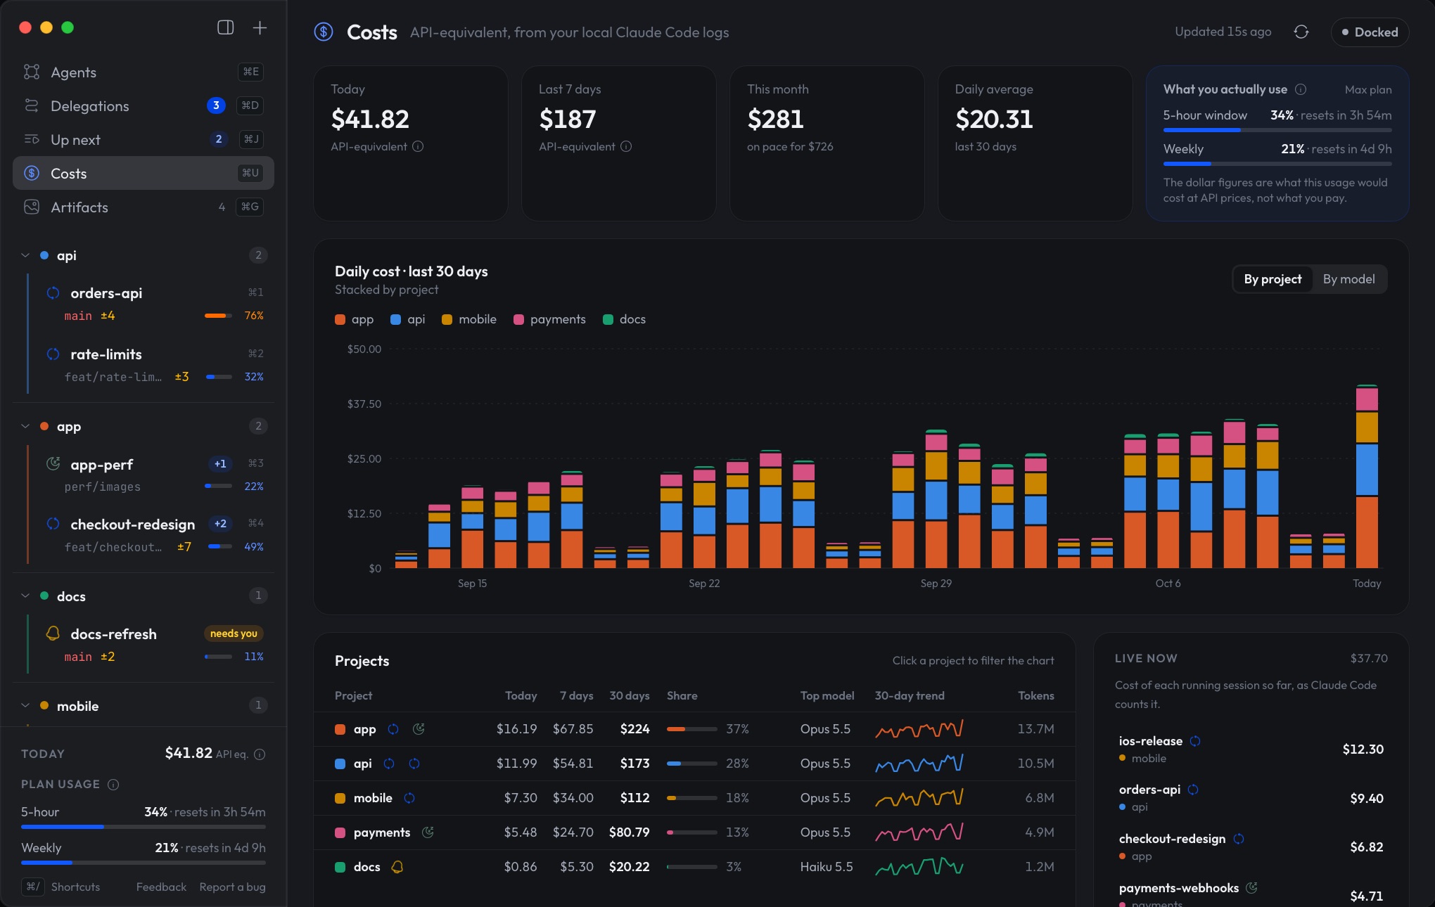This screenshot has width=1435, height=907.
Task: Click info icon in Last 7 days card
Action: click(626, 146)
